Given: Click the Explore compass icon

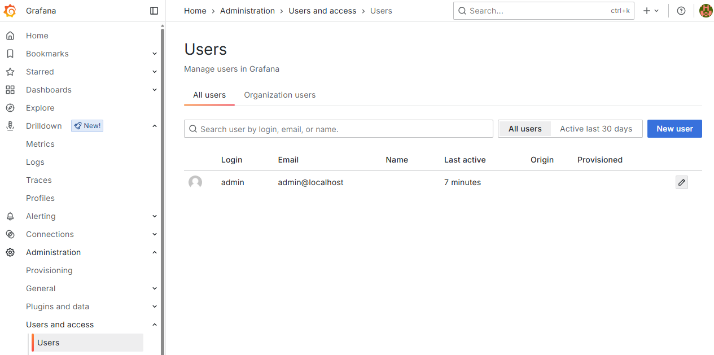Looking at the screenshot, I should tap(10, 108).
